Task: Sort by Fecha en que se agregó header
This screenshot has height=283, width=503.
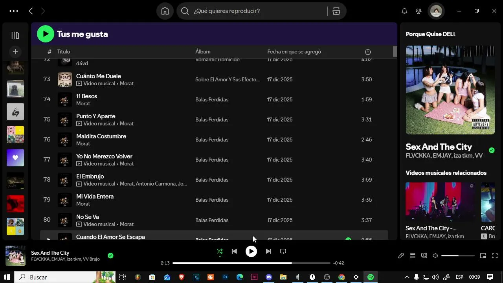Action: pyautogui.click(x=294, y=51)
